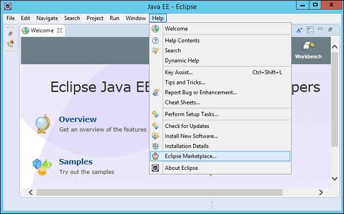Open Cheat Sheets entry
Screen dimensions: 344x214
point(220,103)
